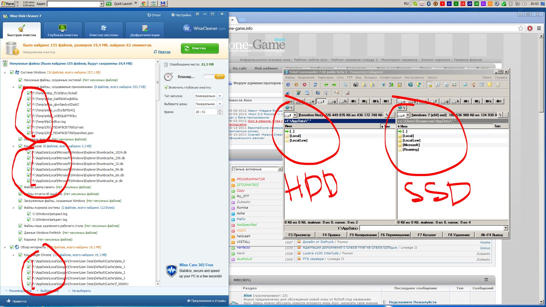Click the network connection icon next to the globe
Screen dimensions: 546x307
pyautogui.click(x=419, y=85)
